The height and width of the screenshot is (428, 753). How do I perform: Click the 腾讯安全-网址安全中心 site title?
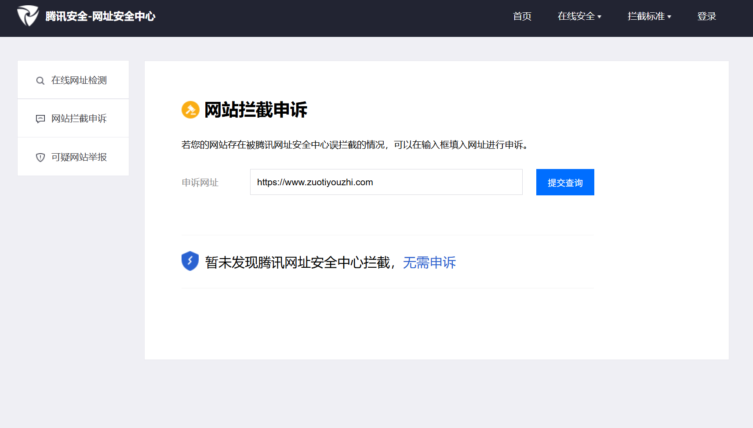pyautogui.click(x=100, y=16)
